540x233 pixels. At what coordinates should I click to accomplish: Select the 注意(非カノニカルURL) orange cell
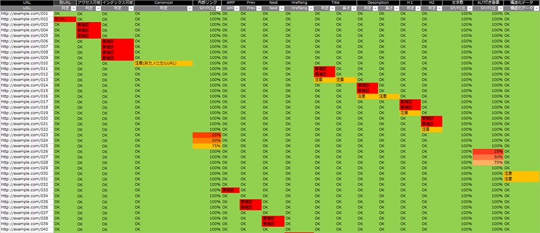point(163,63)
